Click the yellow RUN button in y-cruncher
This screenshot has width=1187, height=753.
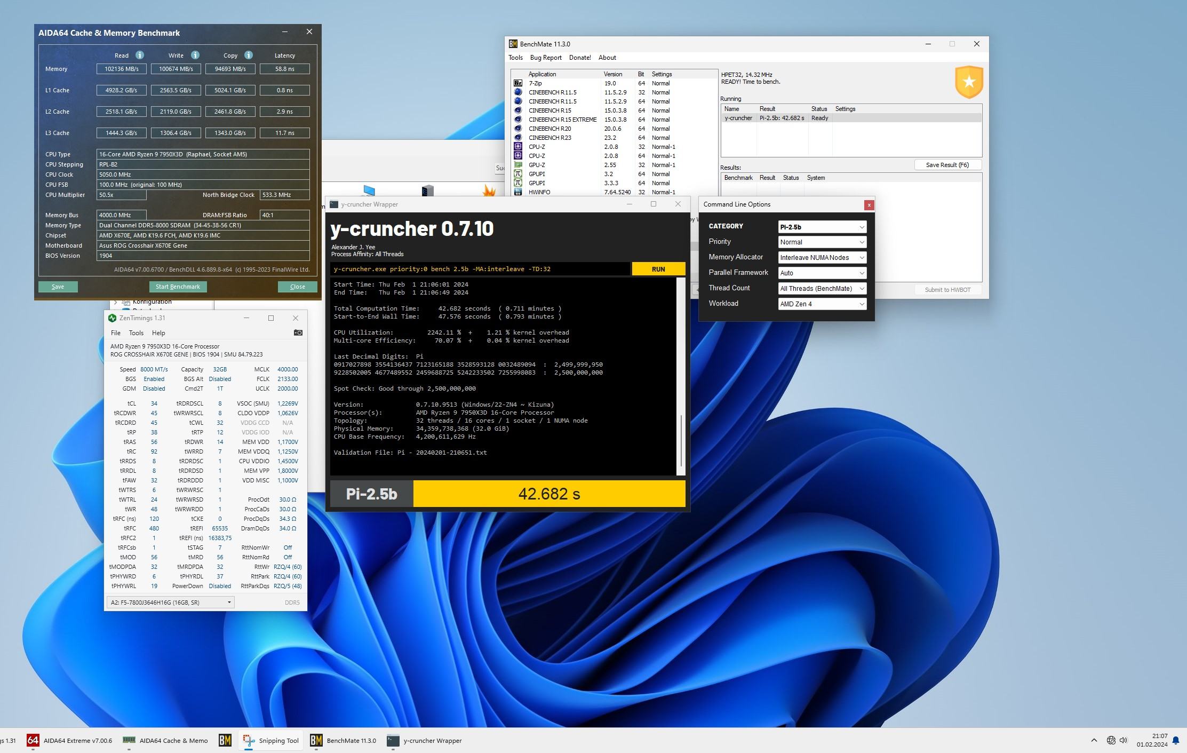(x=658, y=269)
